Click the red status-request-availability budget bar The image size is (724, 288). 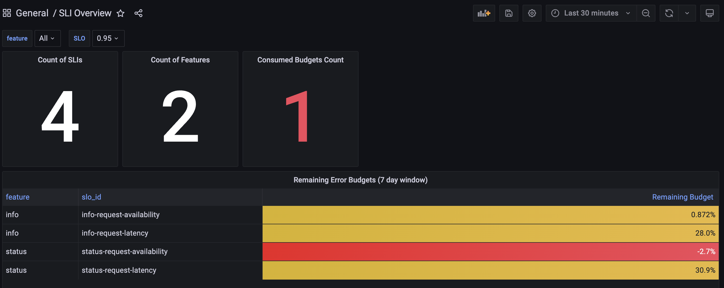click(x=490, y=251)
